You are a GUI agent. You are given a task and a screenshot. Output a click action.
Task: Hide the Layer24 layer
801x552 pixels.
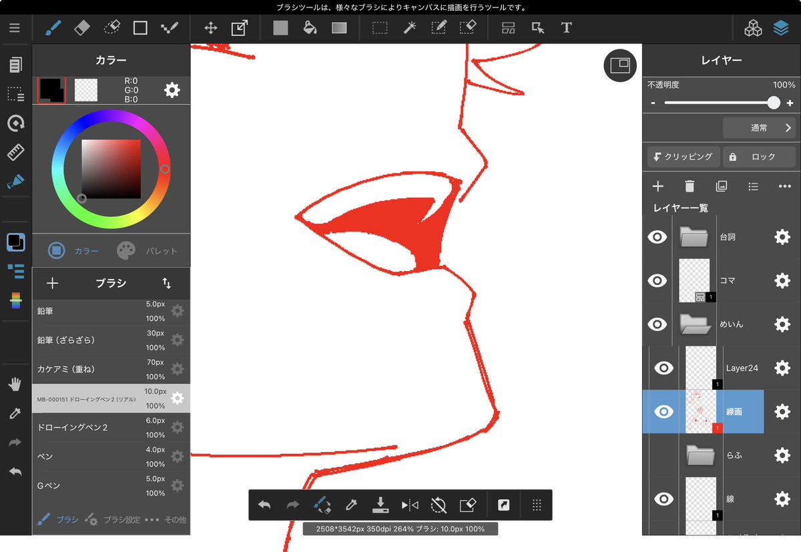pyautogui.click(x=663, y=368)
